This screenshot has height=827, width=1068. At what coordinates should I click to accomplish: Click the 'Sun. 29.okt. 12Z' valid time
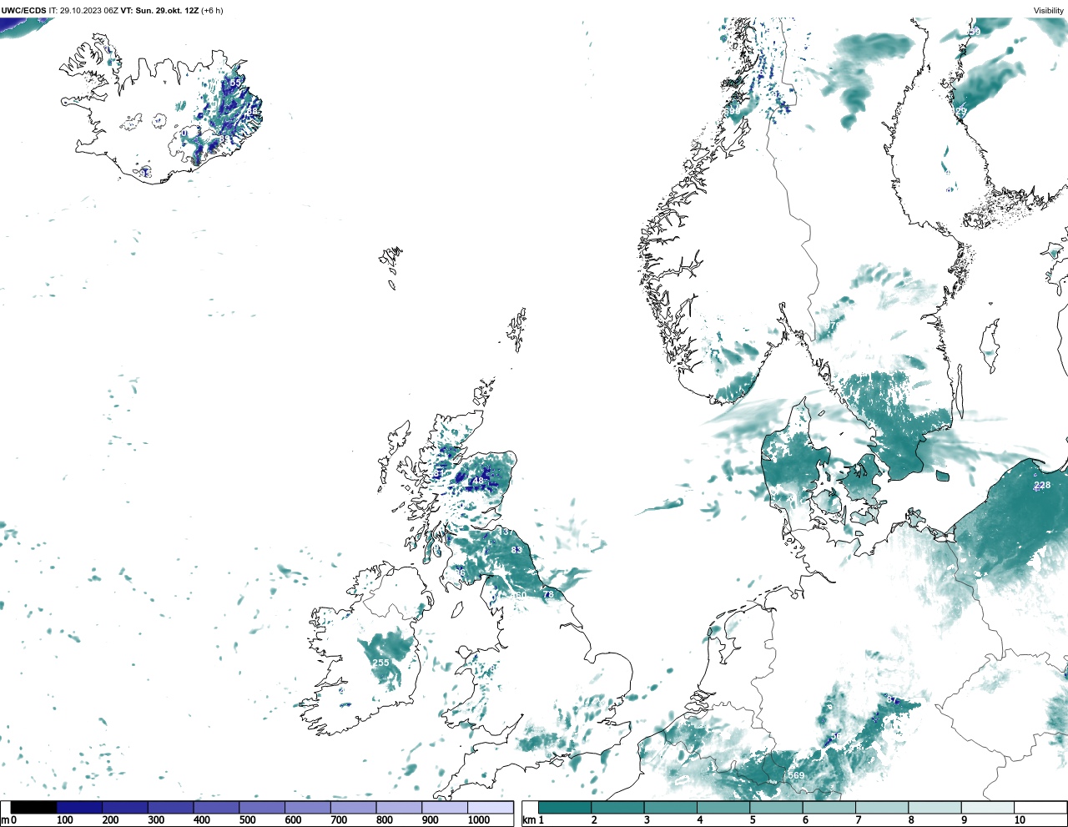click(x=167, y=11)
